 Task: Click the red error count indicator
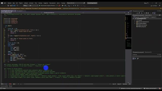pyautogui.click(x=10, y=84)
